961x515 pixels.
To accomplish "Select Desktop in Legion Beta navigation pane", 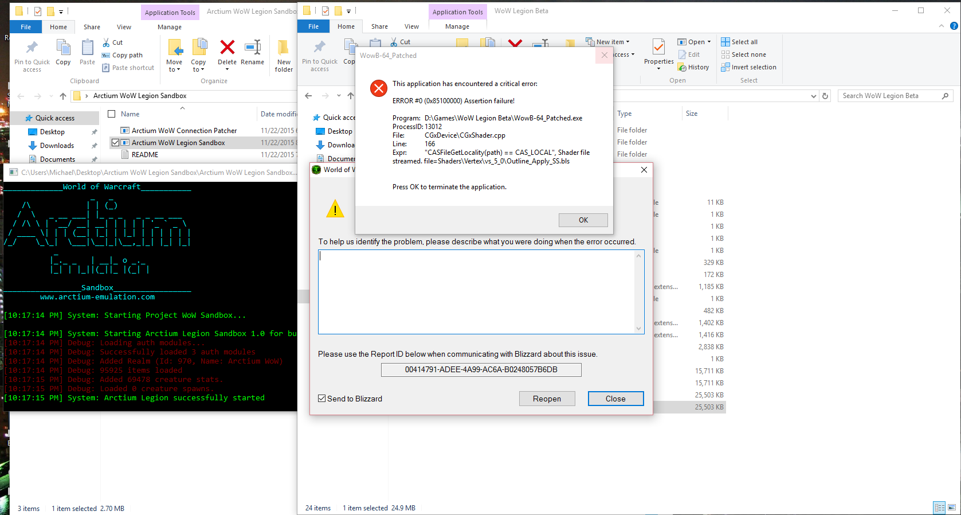I will pyautogui.click(x=340, y=131).
